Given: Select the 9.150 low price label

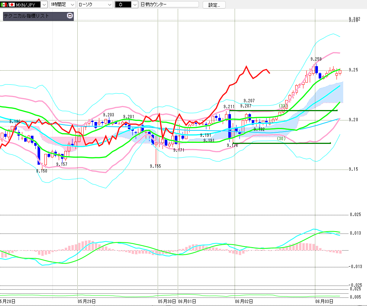Looking at the screenshot, I should [x=41, y=171].
